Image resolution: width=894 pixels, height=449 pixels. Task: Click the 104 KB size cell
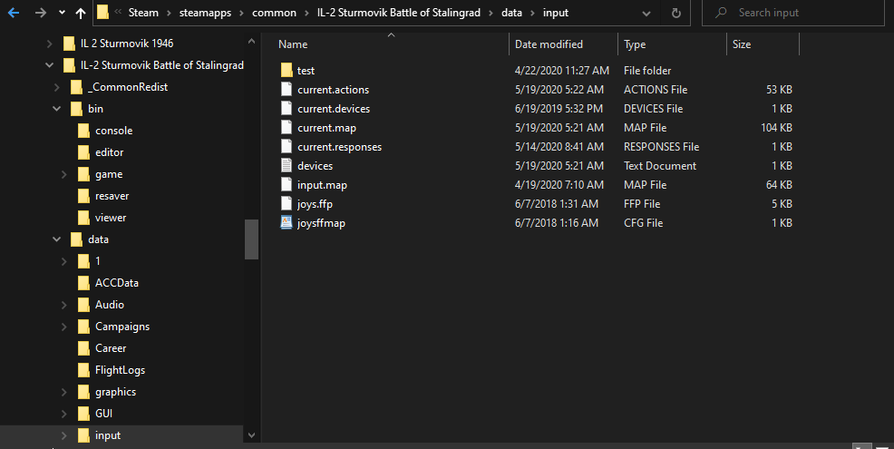776,128
